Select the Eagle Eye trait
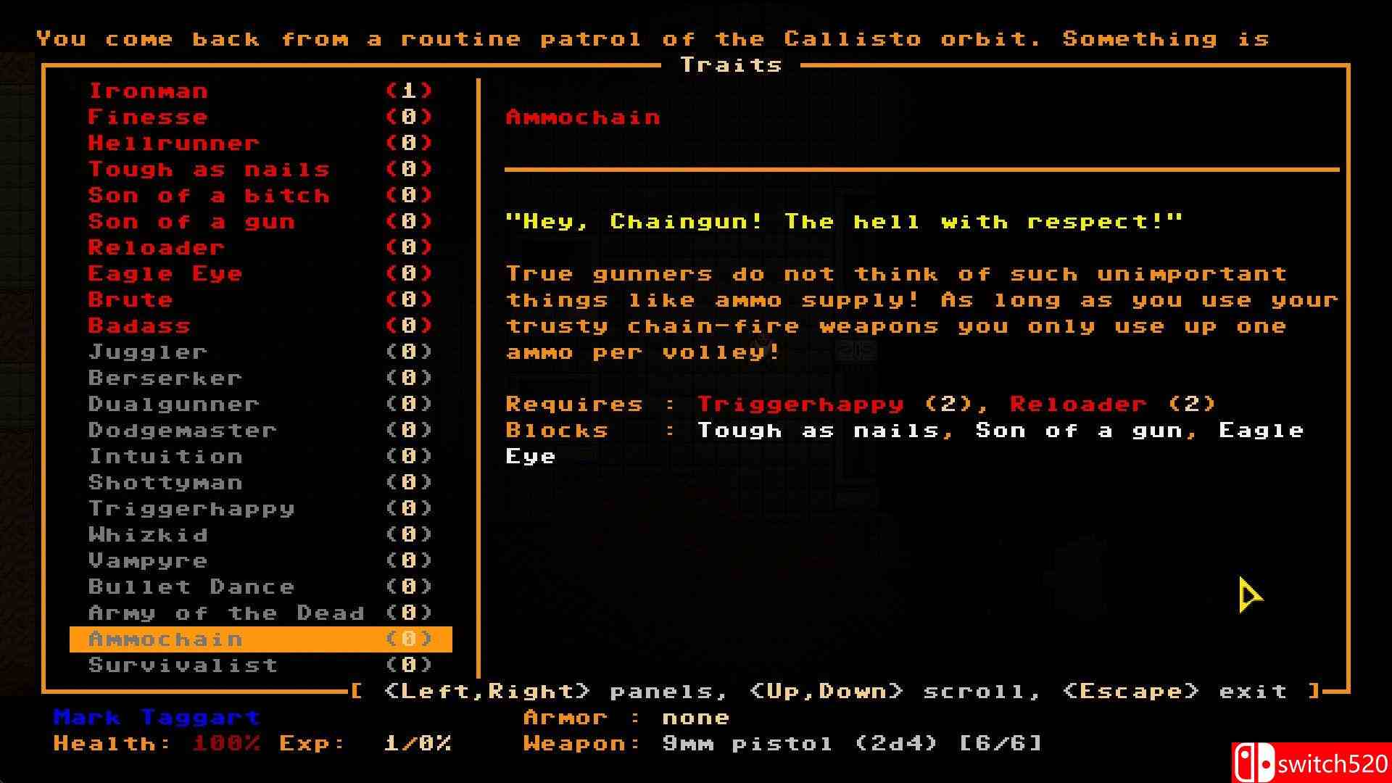 [165, 274]
